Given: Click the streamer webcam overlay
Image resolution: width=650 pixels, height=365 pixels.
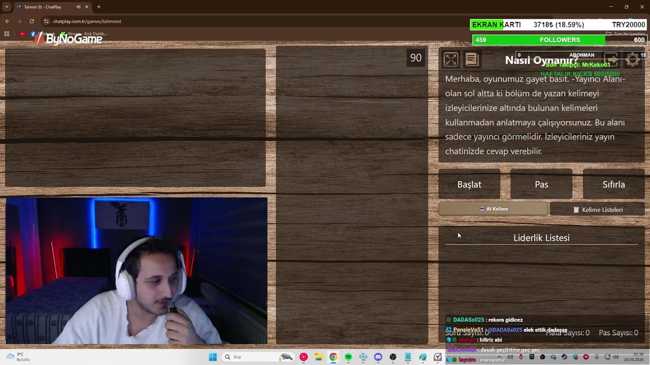Looking at the screenshot, I should point(137,271).
